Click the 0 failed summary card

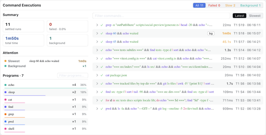pyautogui.click(x=67, y=26)
